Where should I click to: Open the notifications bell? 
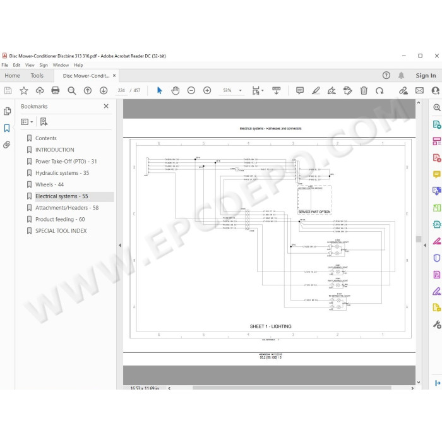click(x=401, y=76)
